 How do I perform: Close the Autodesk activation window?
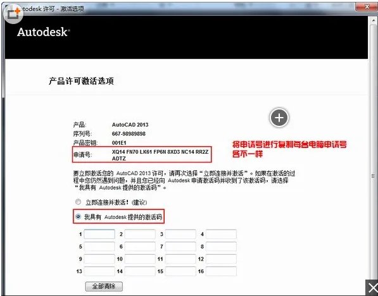(x=367, y=7)
